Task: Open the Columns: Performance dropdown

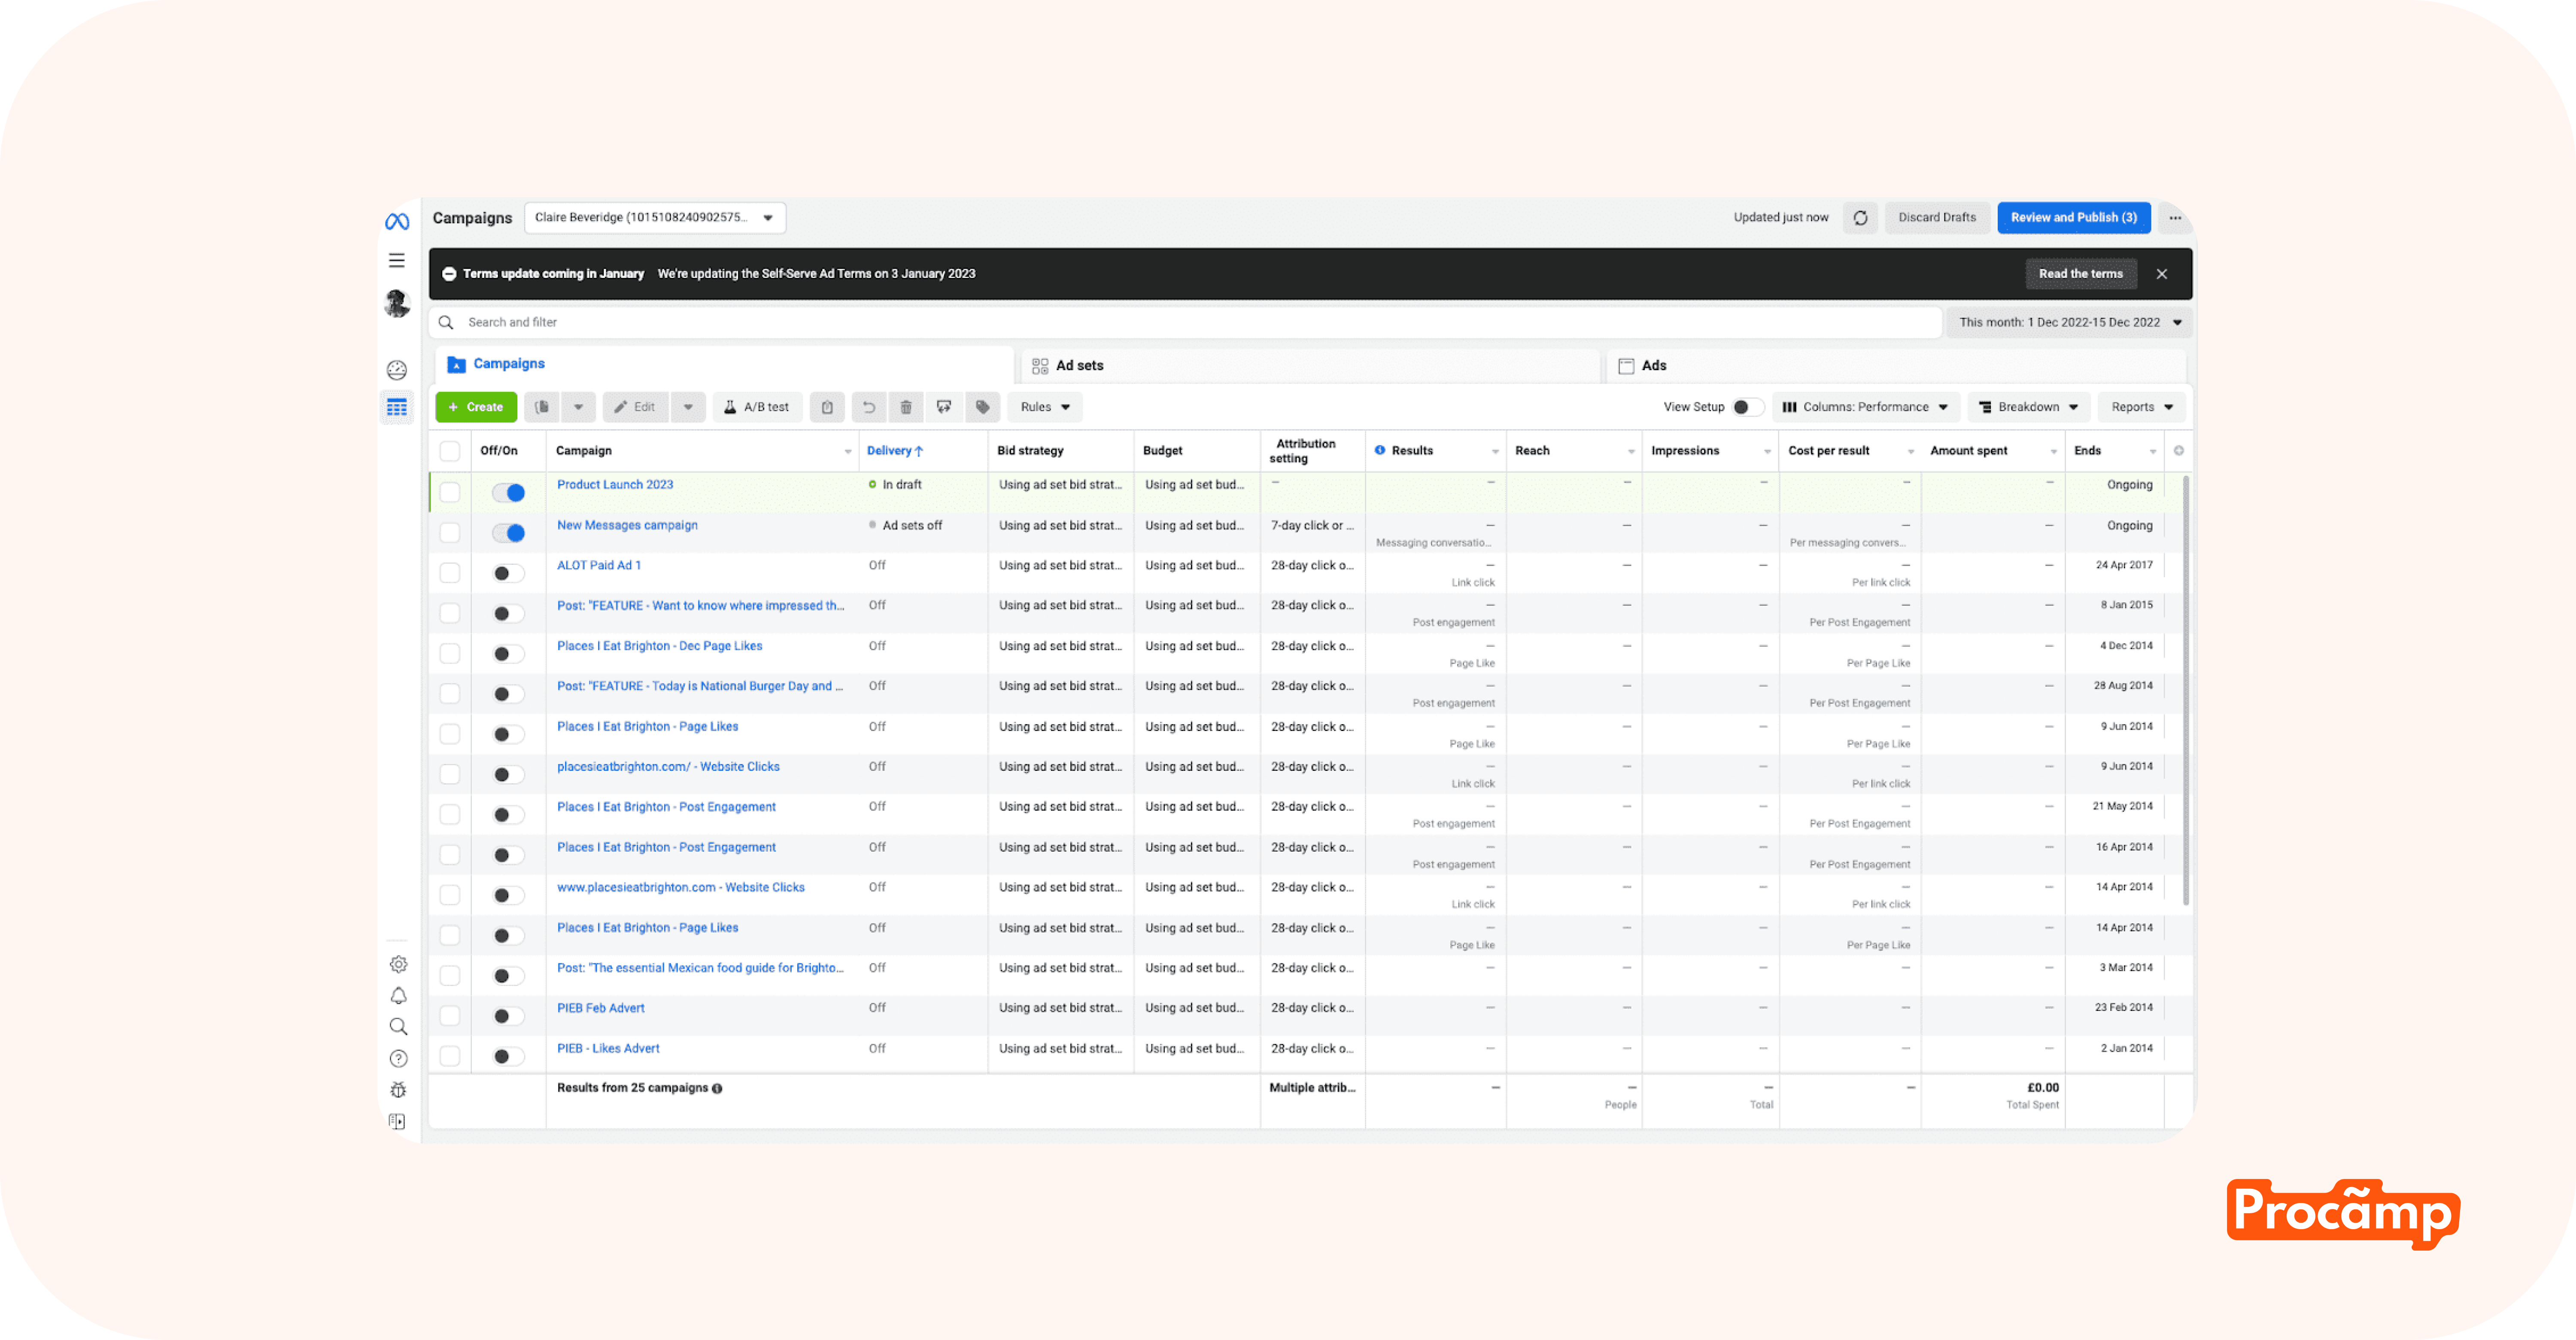Action: [x=1865, y=407]
